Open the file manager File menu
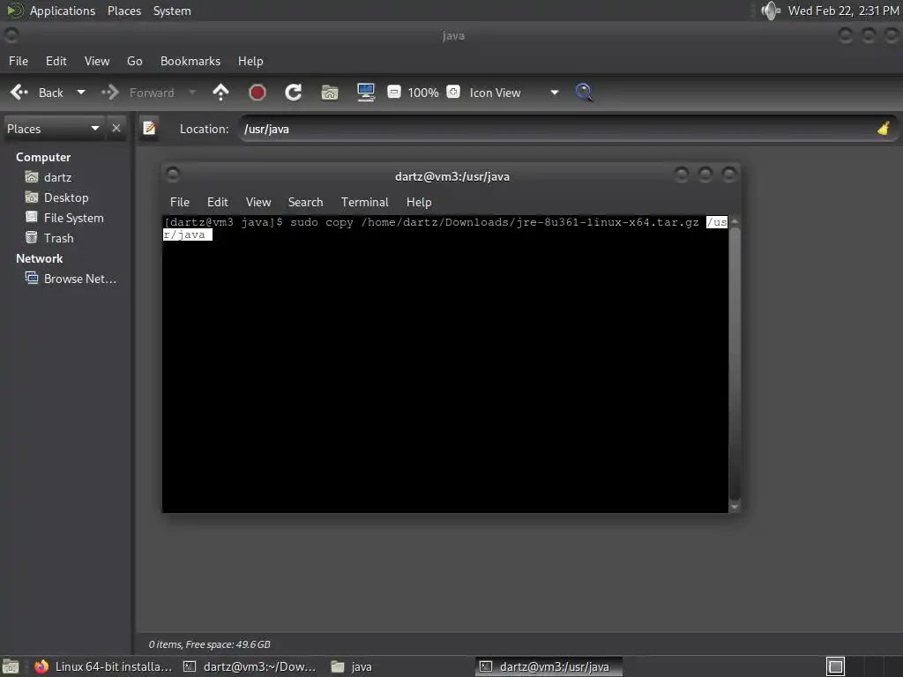The width and height of the screenshot is (903, 677). click(x=19, y=61)
